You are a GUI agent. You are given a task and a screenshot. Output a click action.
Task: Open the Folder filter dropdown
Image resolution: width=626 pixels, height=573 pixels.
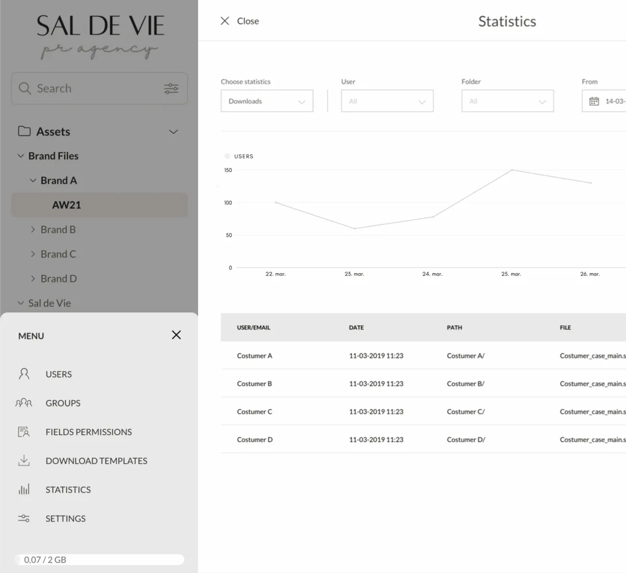click(x=508, y=101)
